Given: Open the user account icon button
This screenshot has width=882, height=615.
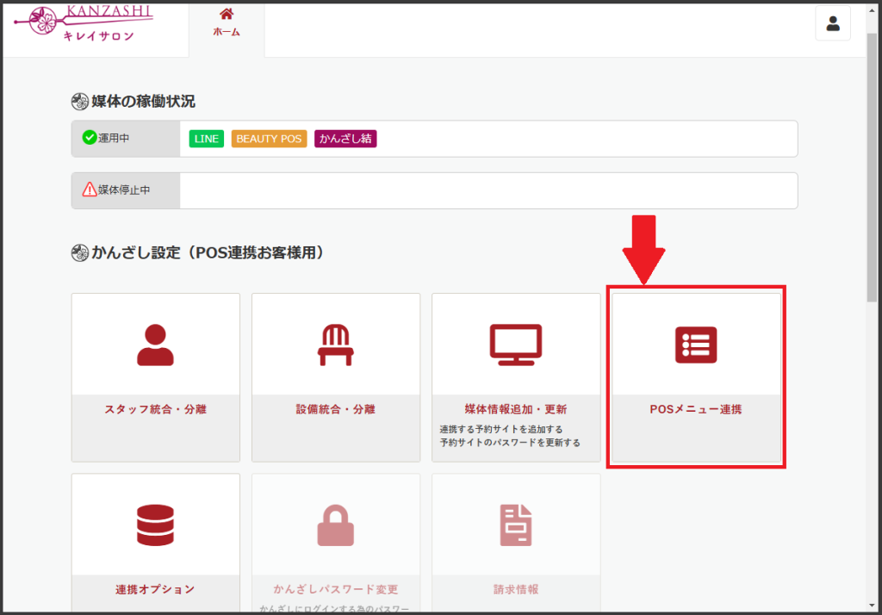Looking at the screenshot, I should pos(833,23).
